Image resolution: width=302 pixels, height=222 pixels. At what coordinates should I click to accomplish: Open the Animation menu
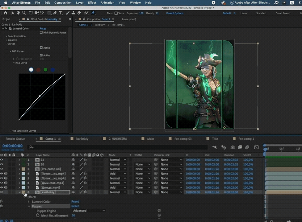coord(107,3)
